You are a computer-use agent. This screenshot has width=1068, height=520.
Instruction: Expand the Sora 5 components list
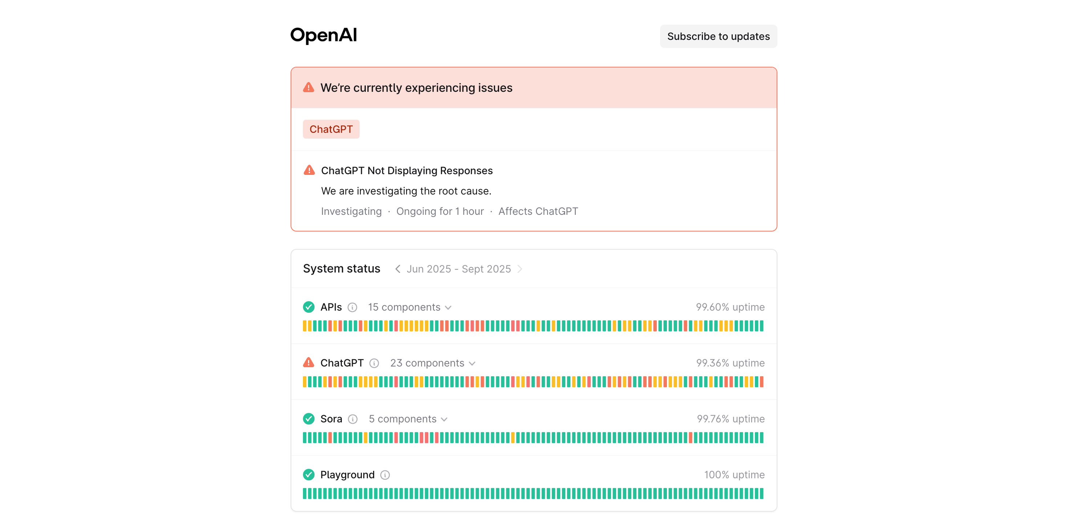(x=408, y=419)
